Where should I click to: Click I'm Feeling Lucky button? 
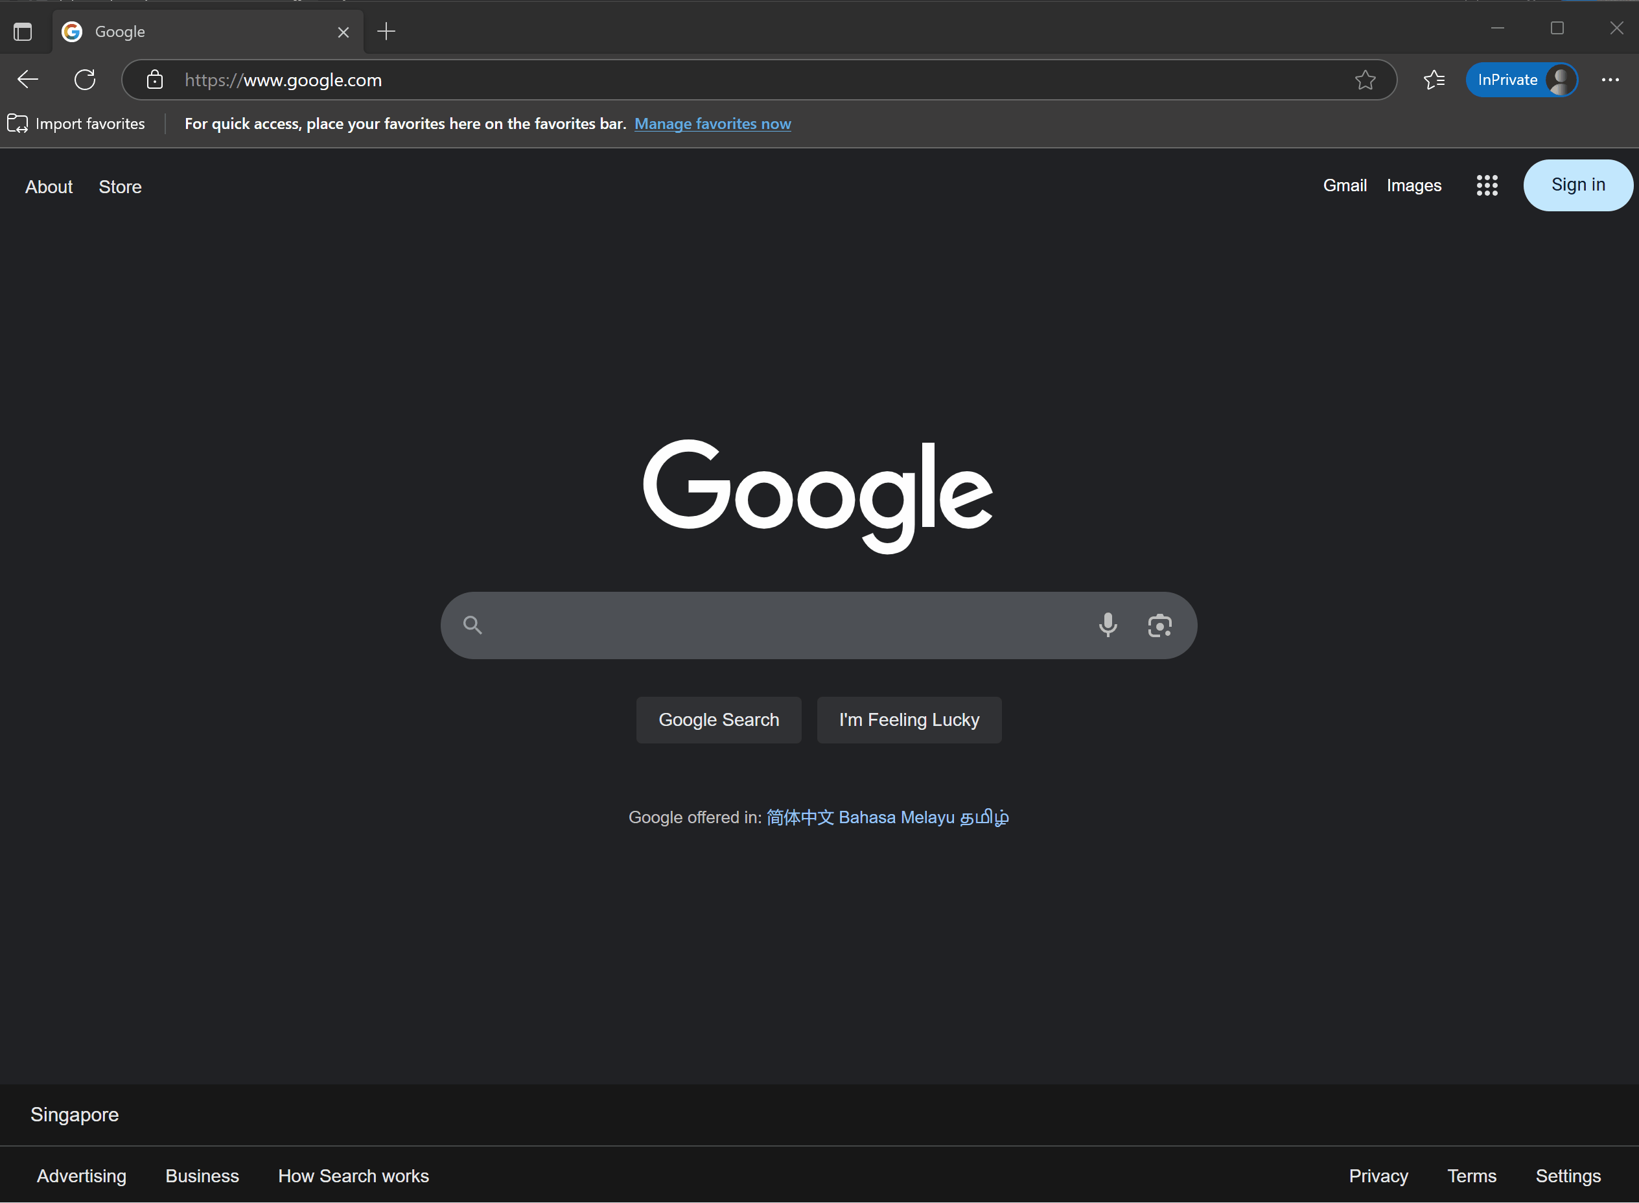pos(909,719)
